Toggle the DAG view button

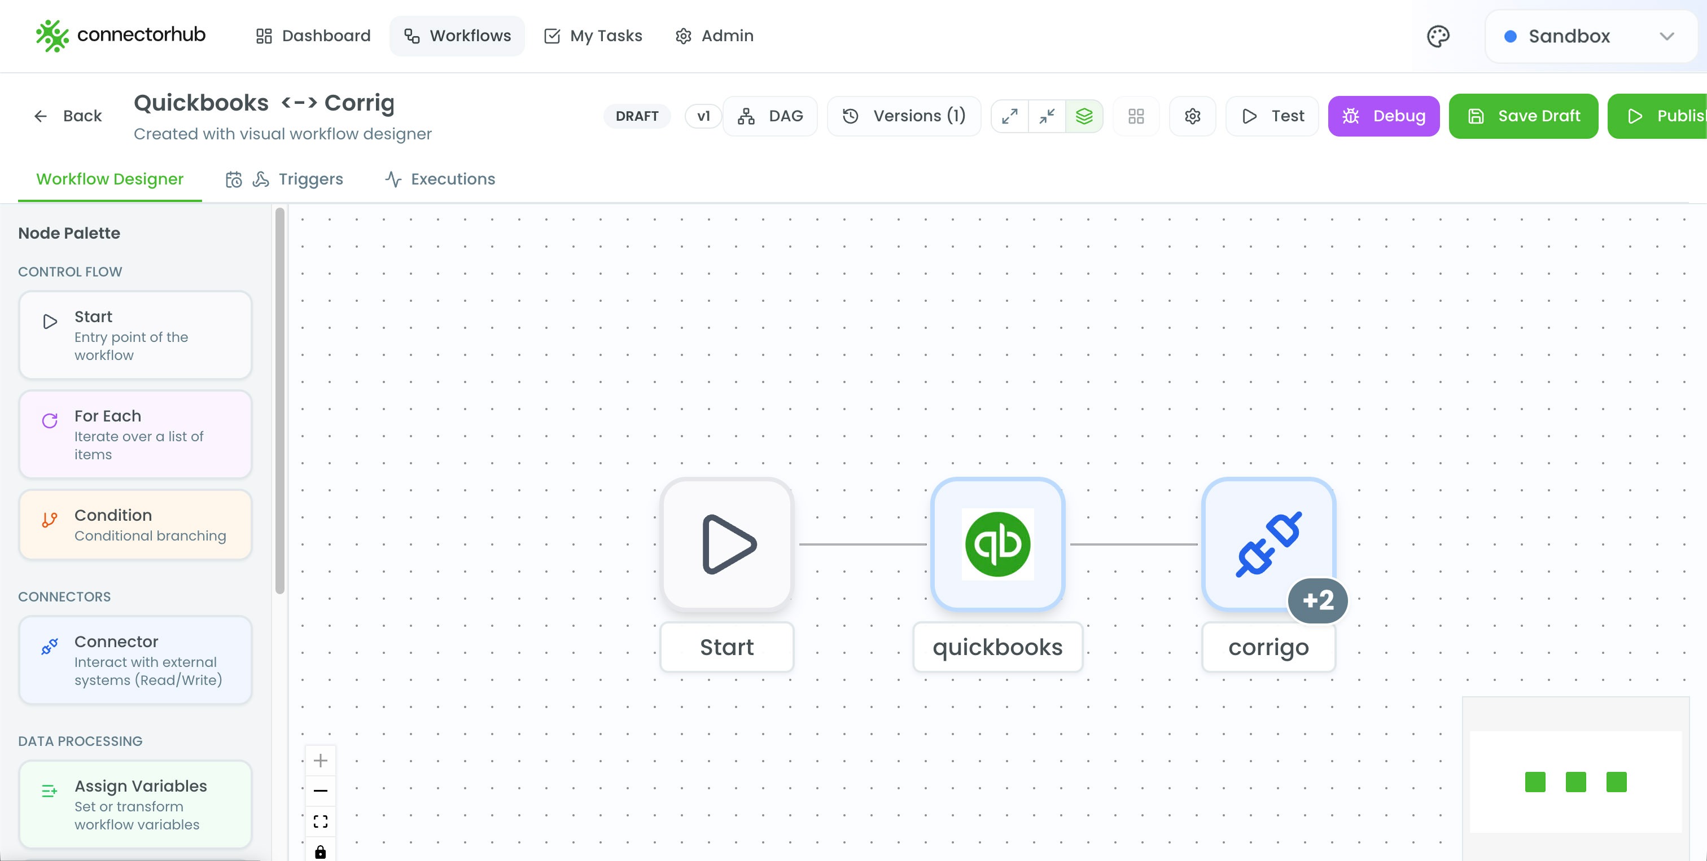(x=770, y=117)
